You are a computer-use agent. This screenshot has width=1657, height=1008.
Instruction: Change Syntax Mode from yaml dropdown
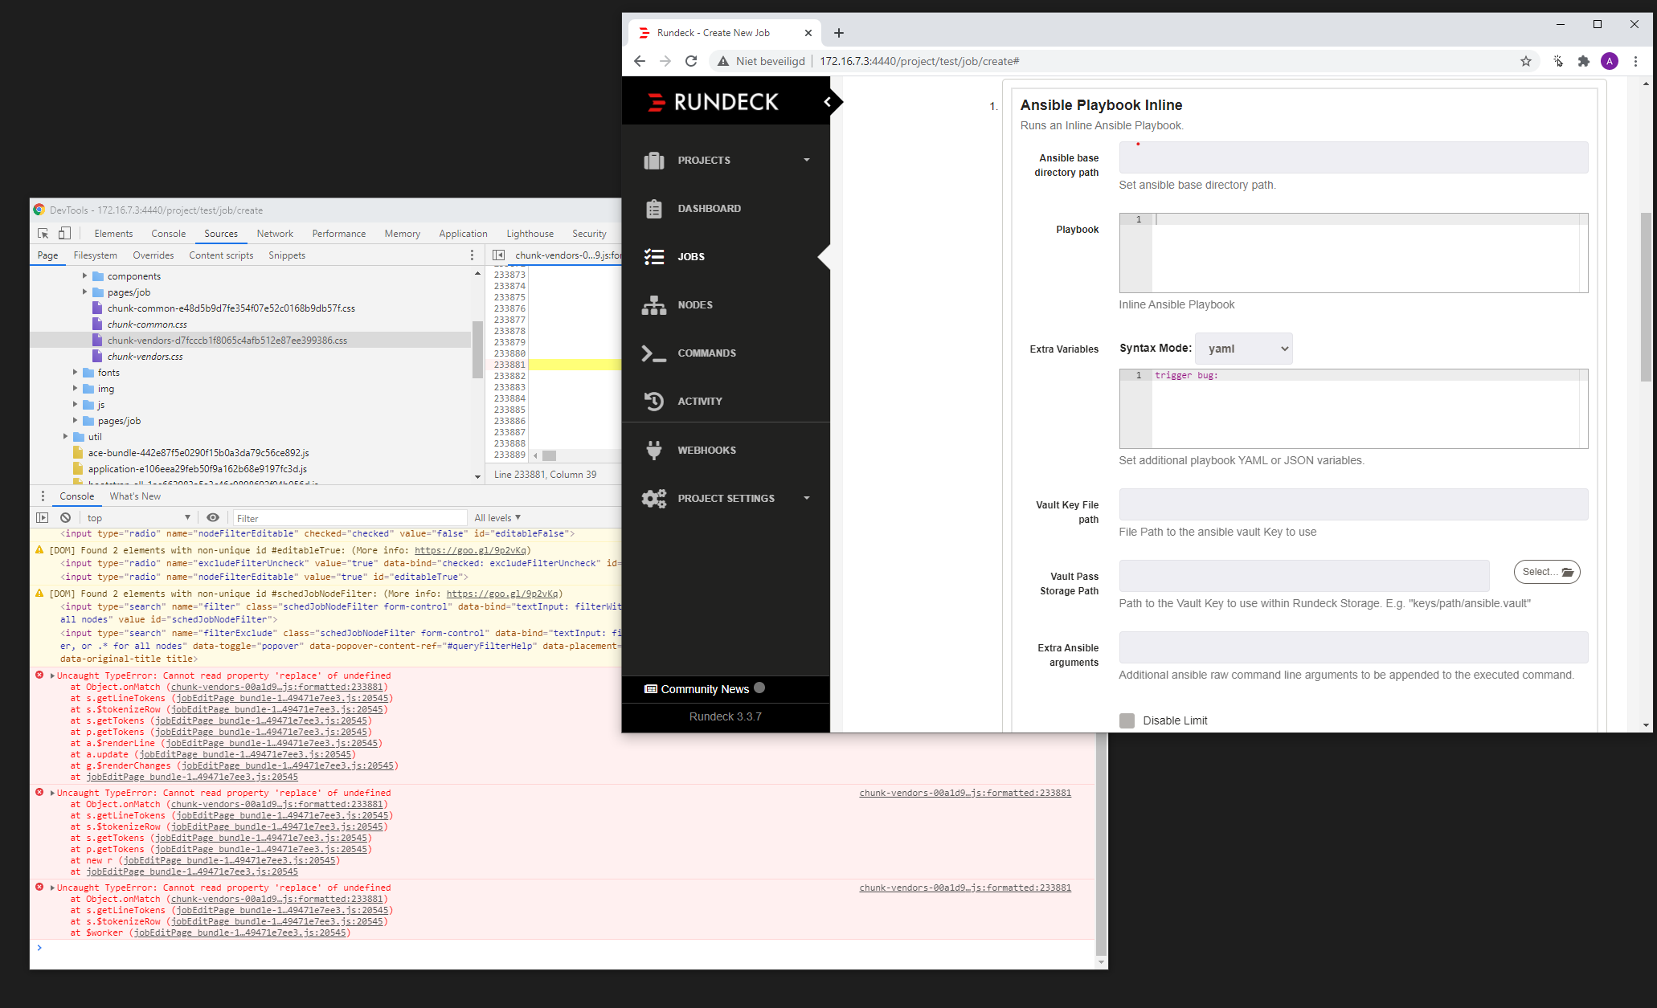point(1244,349)
